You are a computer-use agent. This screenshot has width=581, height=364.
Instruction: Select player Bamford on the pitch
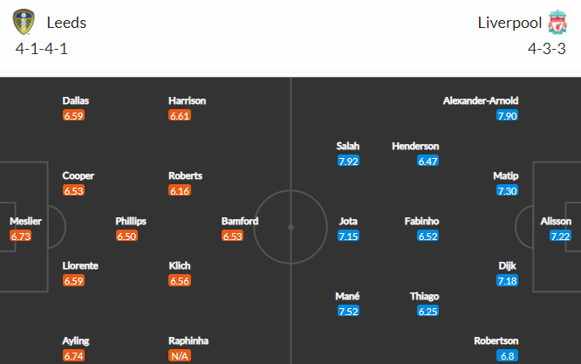point(240,222)
